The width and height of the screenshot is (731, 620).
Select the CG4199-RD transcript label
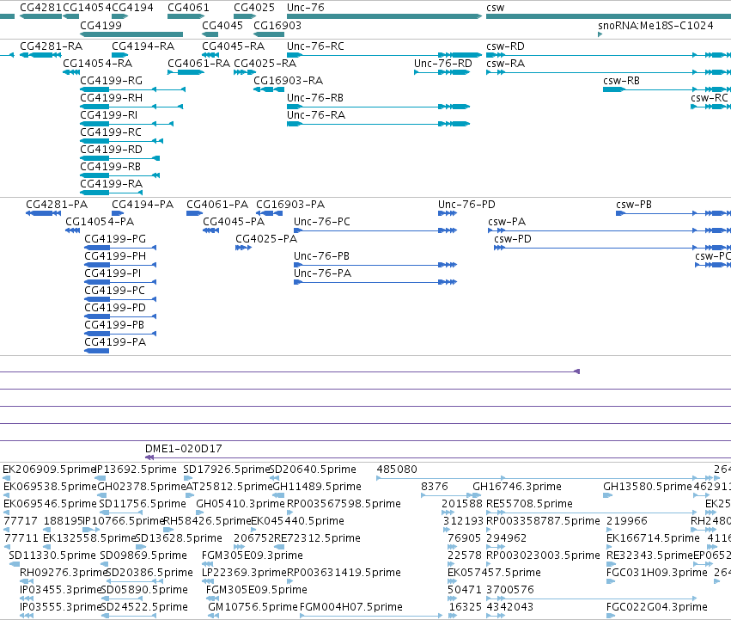[x=112, y=150]
